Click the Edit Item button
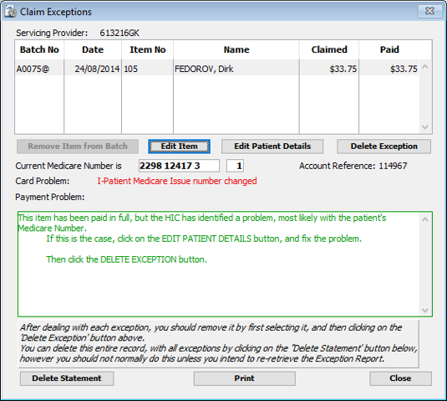 point(179,147)
